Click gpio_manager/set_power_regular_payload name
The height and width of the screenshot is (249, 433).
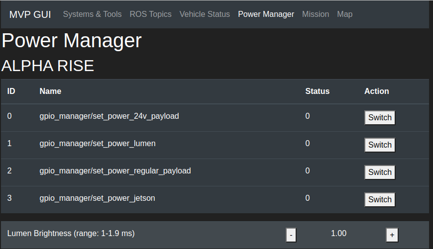click(115, 170)
